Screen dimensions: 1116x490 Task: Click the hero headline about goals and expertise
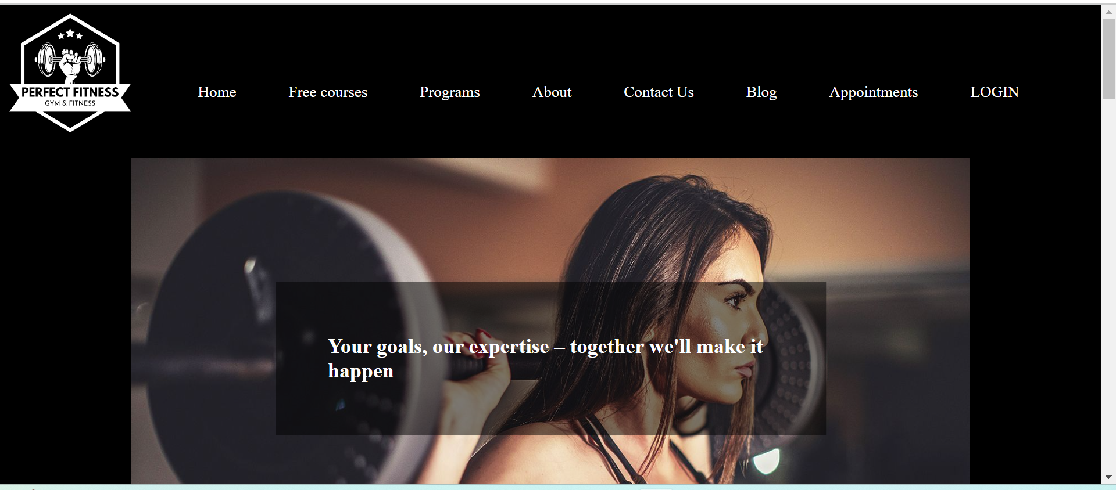click(545, 358)
